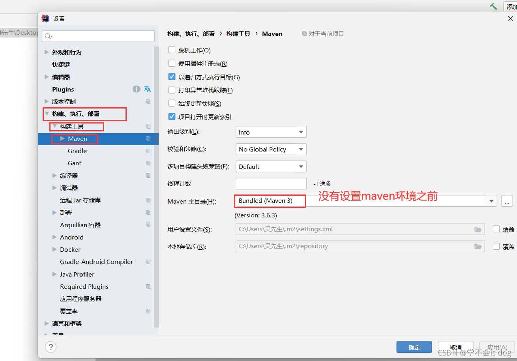Screen dimensions: 517x361
Task: Open the Info output level dropdown
Action: 271,132
